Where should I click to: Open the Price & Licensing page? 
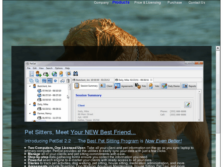(x=148, y=2)
